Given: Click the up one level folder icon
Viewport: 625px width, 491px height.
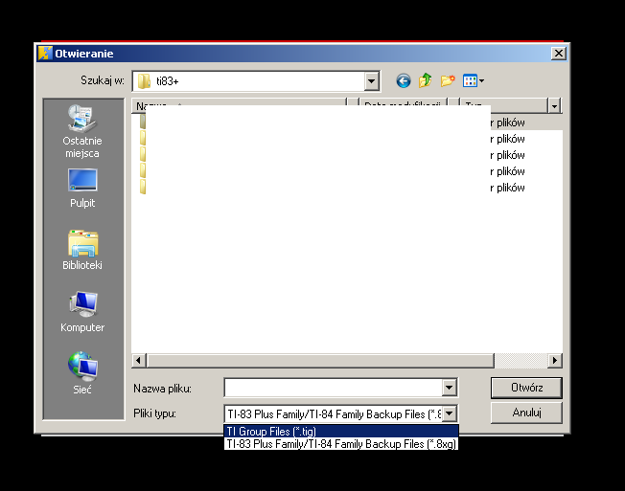Looking at the screenshot, I should coord(426,81).
